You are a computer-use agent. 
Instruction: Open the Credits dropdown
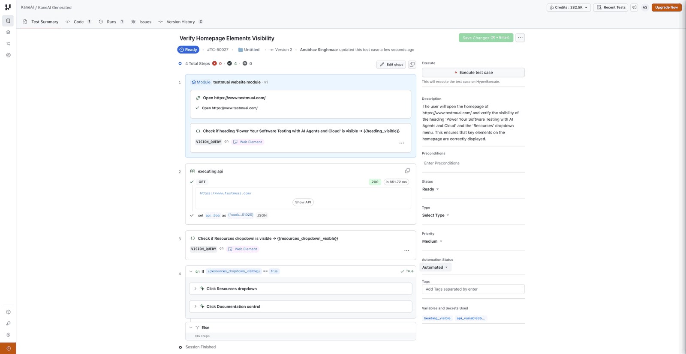pos(569,7)
